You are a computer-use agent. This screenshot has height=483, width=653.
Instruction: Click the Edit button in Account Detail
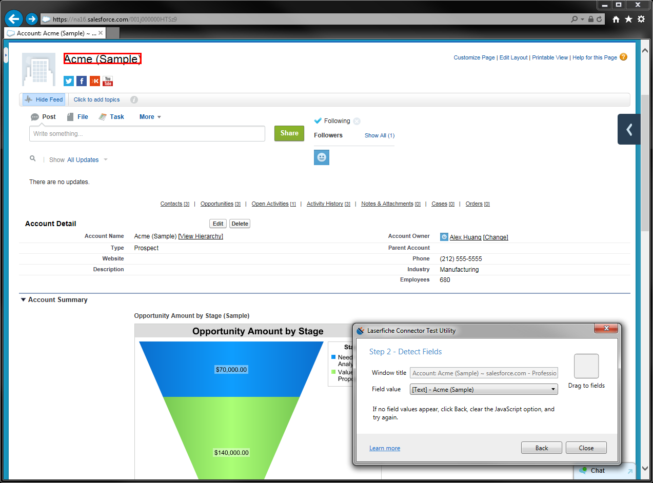(x=218, y=224)
